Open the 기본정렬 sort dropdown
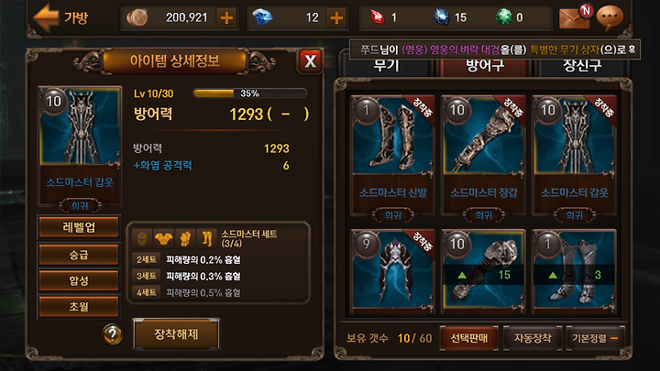Viewport: 660px width, 371px height. tap(595, 338)
